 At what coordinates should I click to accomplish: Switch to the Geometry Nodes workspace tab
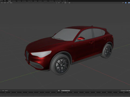coord(58,1)
